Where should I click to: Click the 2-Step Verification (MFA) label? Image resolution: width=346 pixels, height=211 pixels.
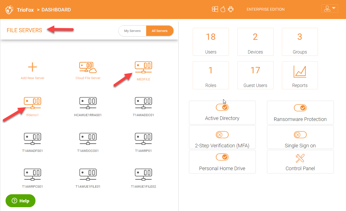click(222, 146)
